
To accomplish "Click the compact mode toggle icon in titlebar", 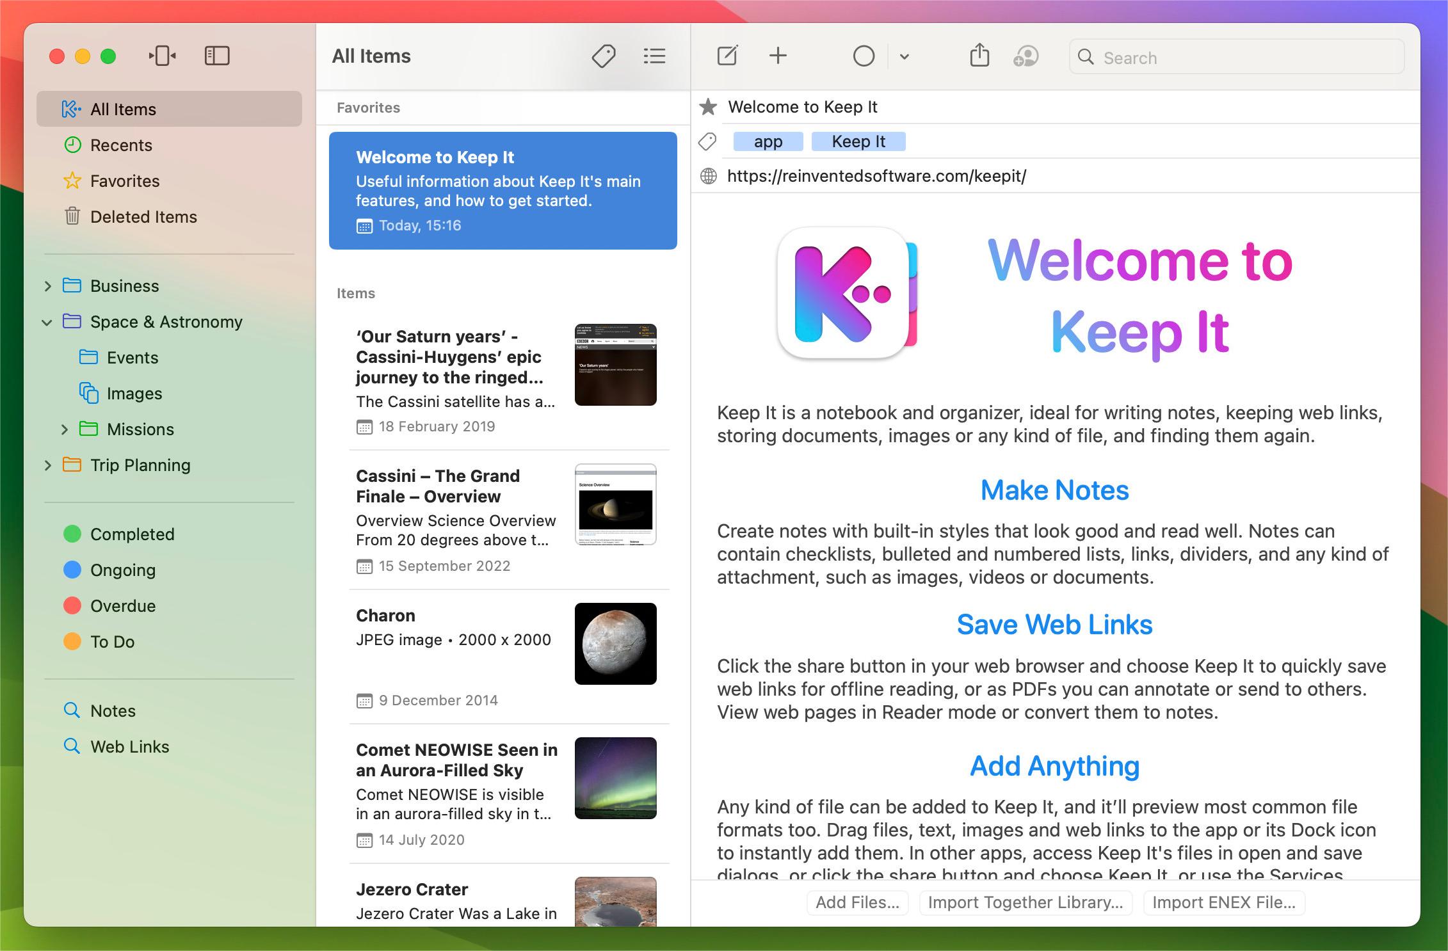I will [163, 56].
